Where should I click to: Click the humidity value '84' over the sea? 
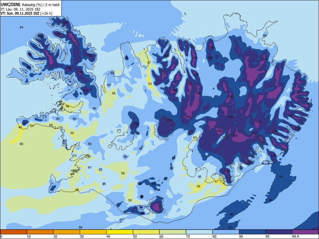[21, 27]
